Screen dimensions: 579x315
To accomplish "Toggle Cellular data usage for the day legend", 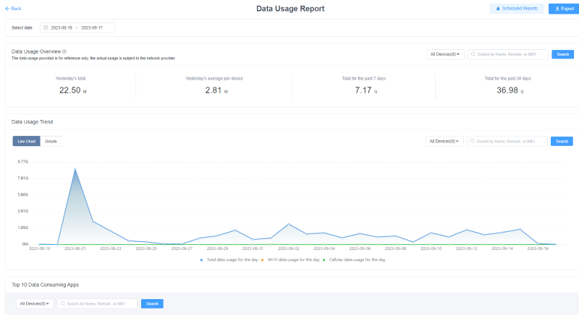I will pos(354,260).
